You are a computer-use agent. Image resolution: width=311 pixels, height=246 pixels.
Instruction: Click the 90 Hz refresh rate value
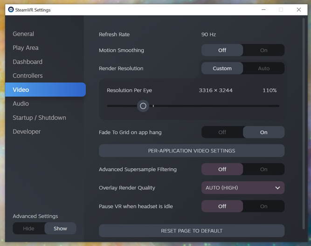[209, 34]
